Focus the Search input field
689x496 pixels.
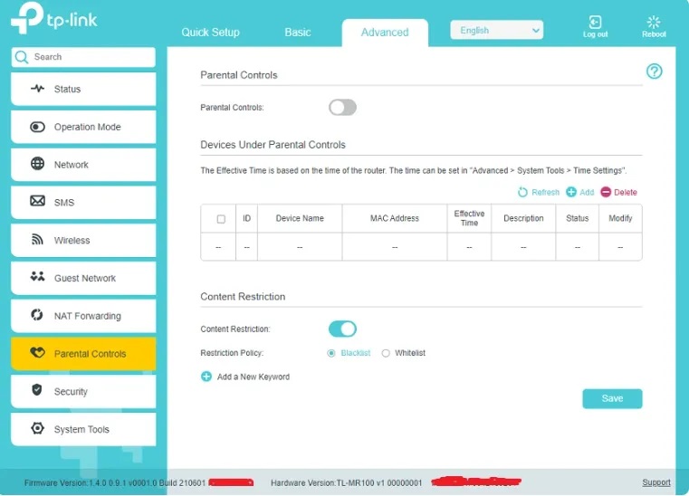83,57
